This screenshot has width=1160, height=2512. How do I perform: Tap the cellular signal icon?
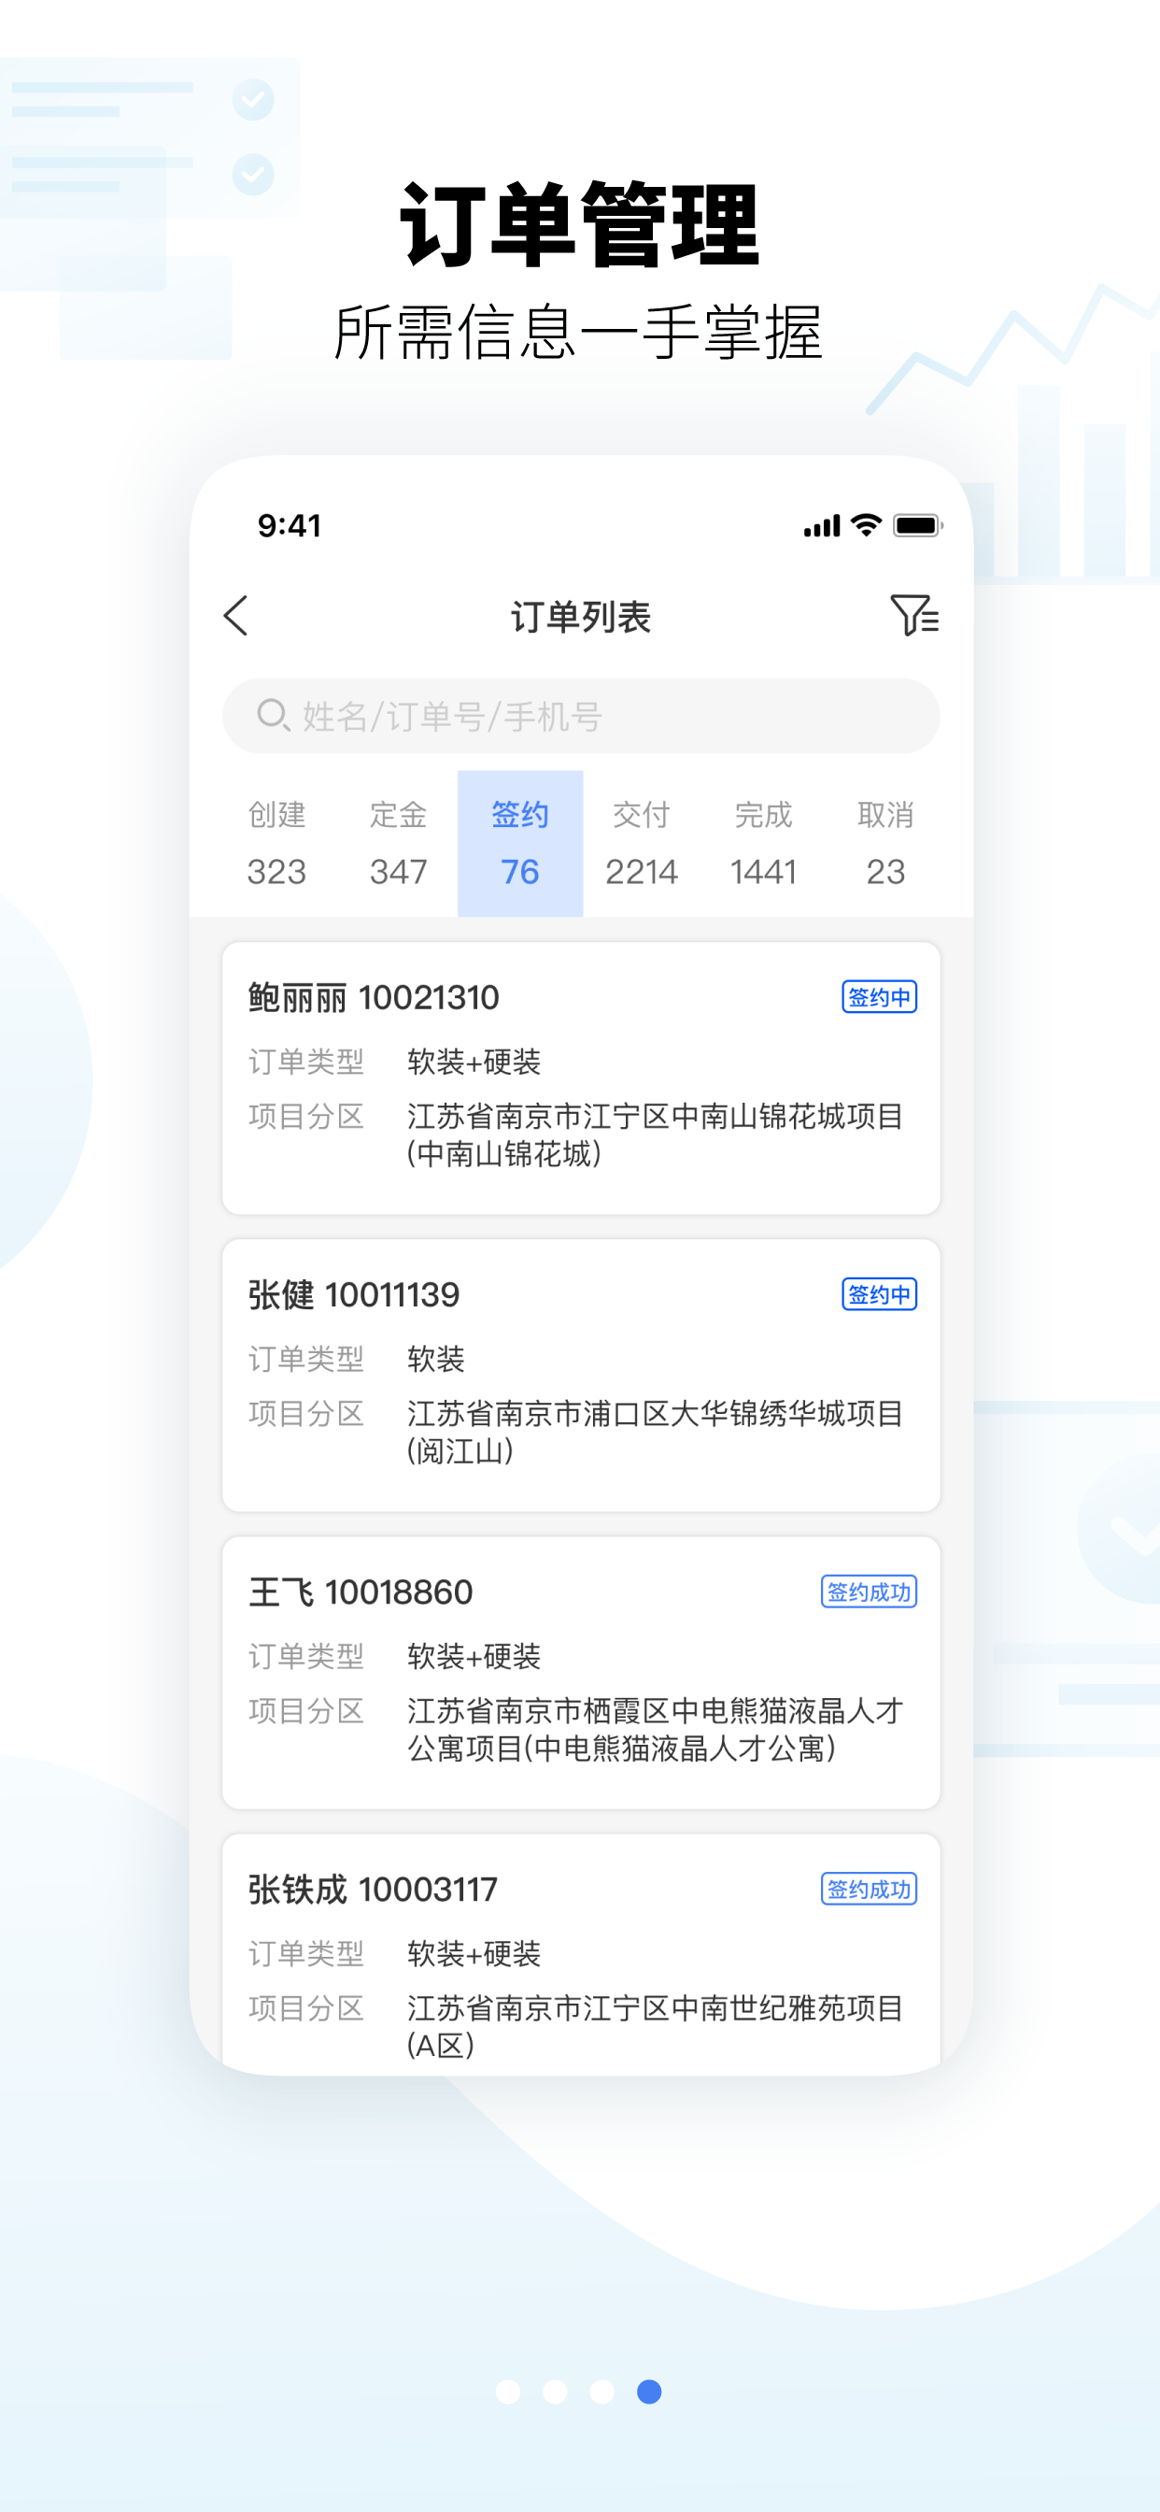822,526
